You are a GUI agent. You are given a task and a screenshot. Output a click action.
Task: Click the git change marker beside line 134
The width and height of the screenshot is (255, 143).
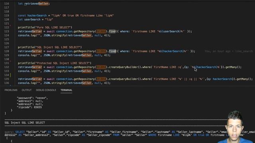tap(11, 75)
